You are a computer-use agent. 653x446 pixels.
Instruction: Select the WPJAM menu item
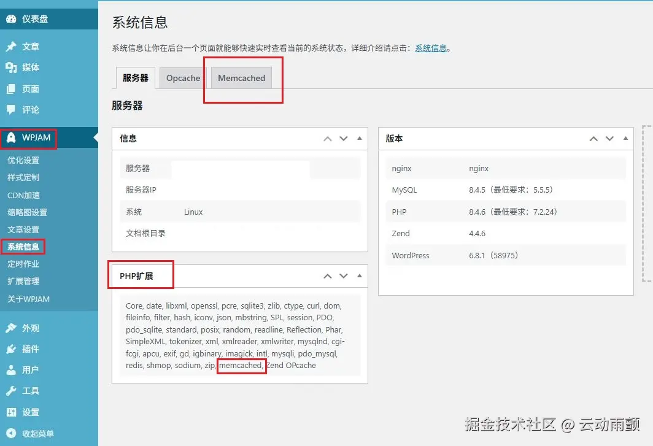(x=49, y=138)
